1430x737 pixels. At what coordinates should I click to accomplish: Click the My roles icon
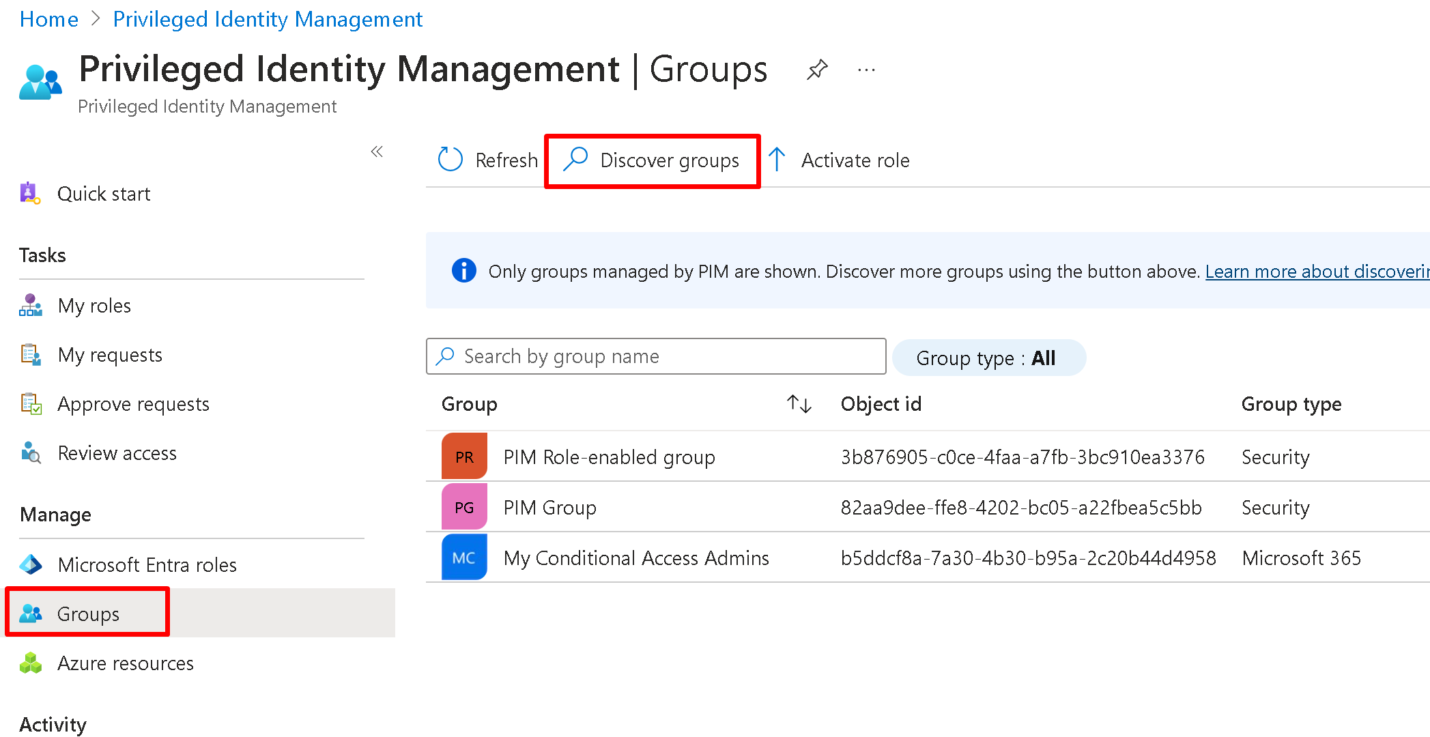tap(31, 305)
